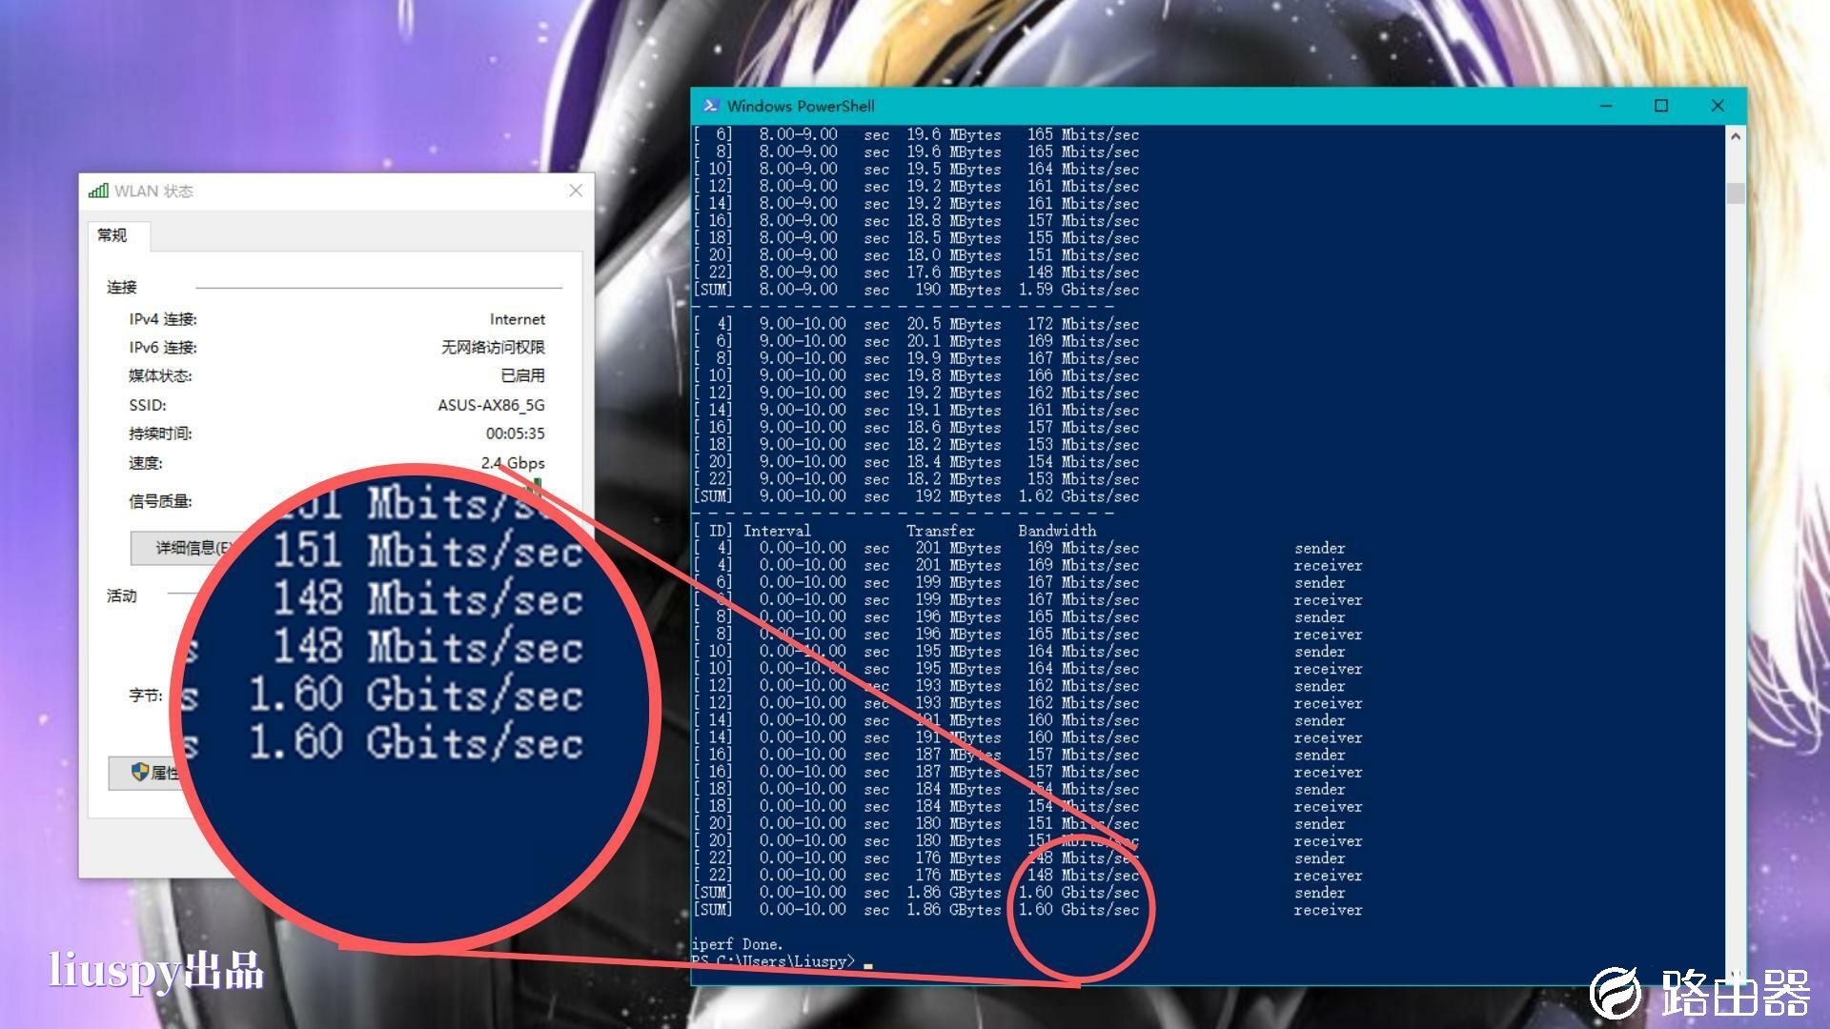
Task: Click 1.86 GBytes in SUM sender row
Action: pos(954,893)
